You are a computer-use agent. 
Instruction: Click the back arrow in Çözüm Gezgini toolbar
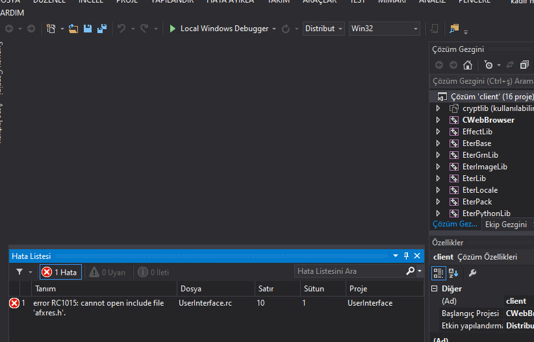(x=439, y=65)
